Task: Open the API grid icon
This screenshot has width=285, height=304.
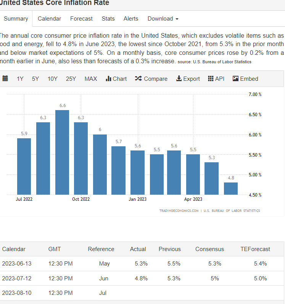Action: (x=211, y=78)
